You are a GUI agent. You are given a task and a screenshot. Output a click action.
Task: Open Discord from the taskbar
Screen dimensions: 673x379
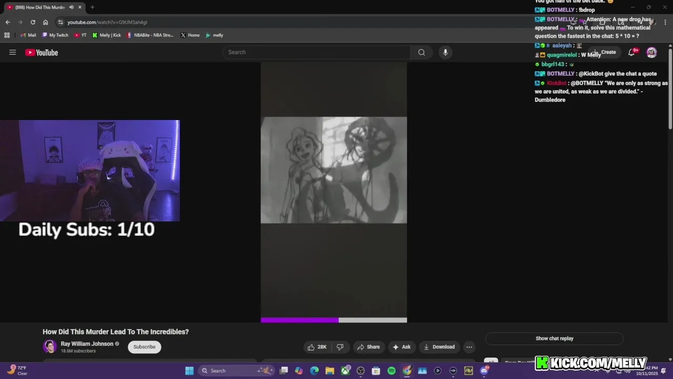484,371
